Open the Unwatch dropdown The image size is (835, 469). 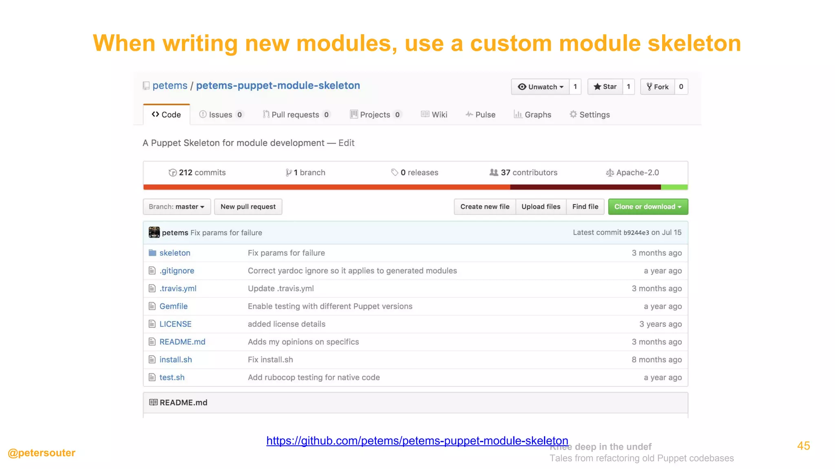point(540,87)
